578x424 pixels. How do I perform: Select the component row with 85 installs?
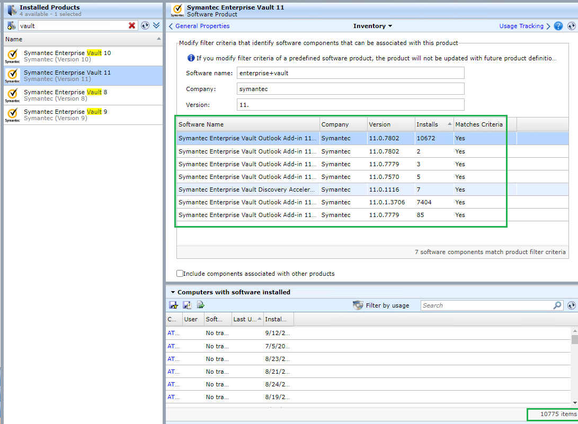click(372, 215)
